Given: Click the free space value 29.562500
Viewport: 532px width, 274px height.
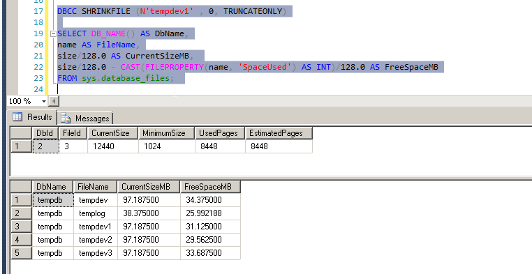Looking at the screenshot, I should tap(210, 240).
